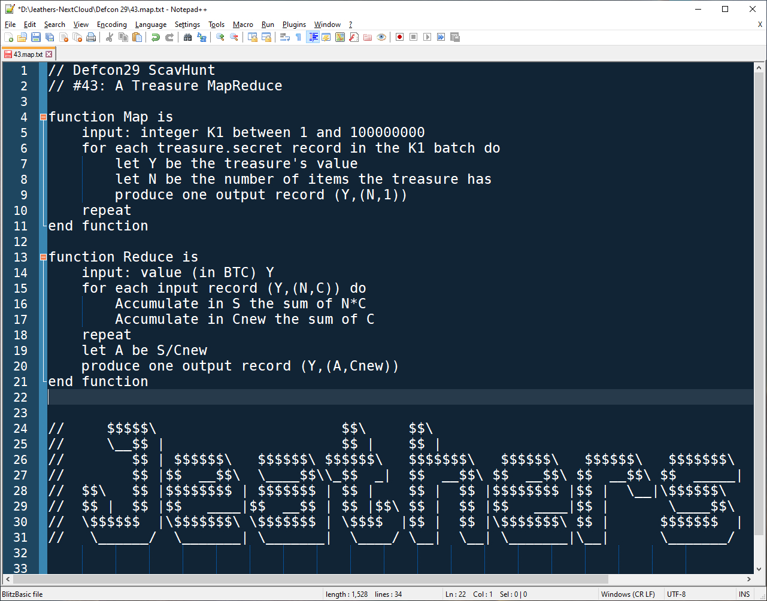This screenshot has height=601, width=767.
Task: Start macro recording with red dot icon
Action: (x=399, y=37)
